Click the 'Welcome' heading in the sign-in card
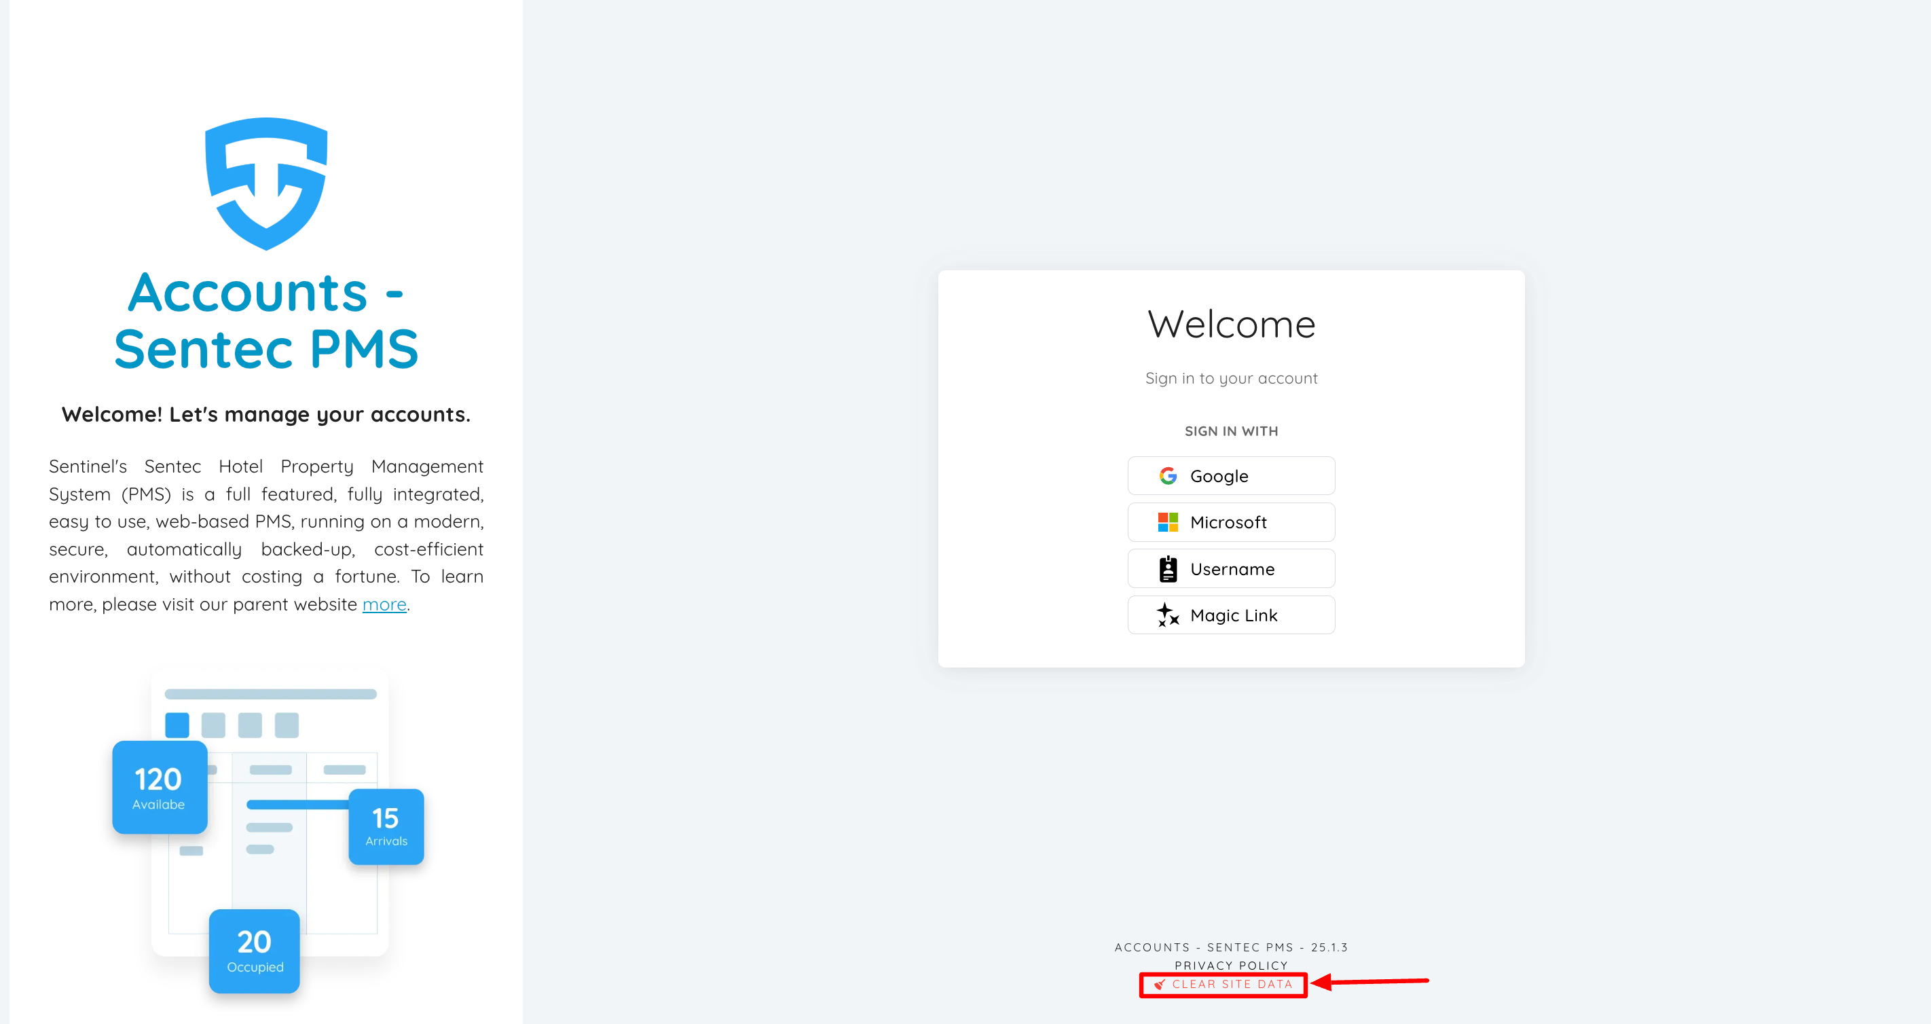This screenshot has width=1931, height=1024. [1232, 325]
